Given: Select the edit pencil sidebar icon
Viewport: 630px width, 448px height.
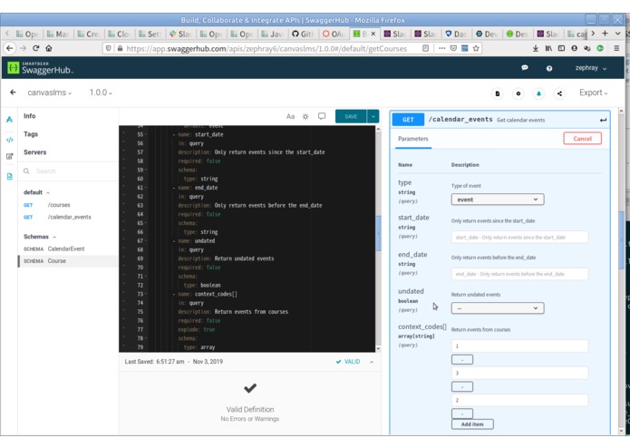Looking at the screenshot, I should [10, 156].
